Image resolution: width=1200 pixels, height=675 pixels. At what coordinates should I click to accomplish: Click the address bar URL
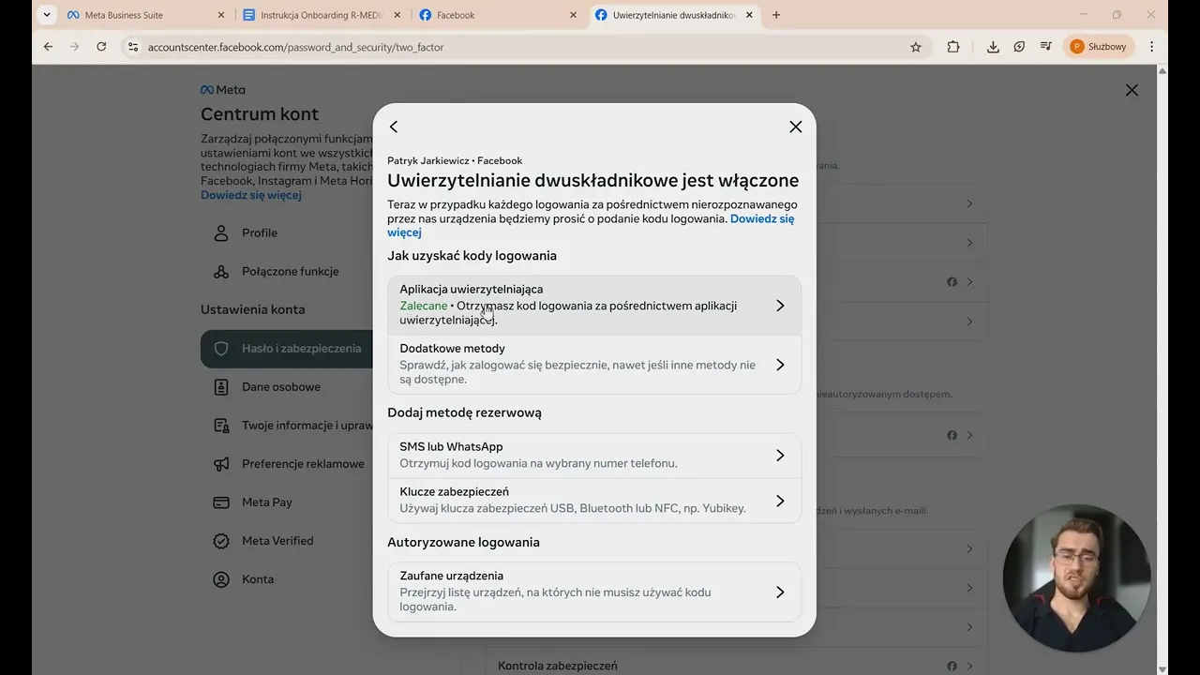click(x=295, y=47)
